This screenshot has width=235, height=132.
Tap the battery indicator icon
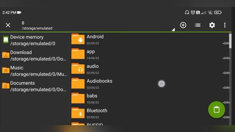[218, 12]
